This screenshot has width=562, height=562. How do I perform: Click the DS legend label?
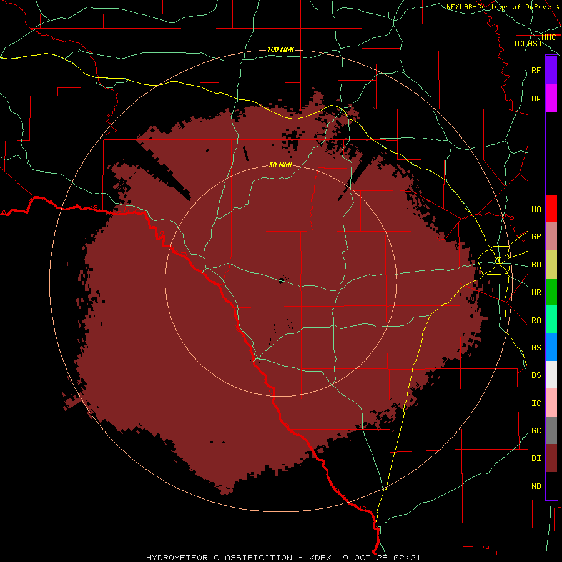click(536, 375)
